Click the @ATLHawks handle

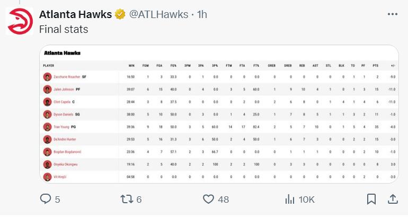[158, 14]
